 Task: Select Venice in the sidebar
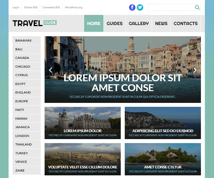pyautogui.click(x=27, y=162)
